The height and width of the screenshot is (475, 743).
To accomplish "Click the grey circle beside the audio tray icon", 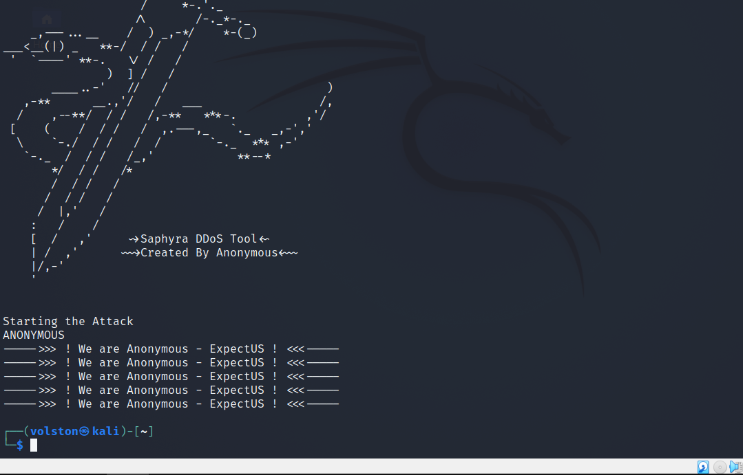I will (x=720, y=467).
